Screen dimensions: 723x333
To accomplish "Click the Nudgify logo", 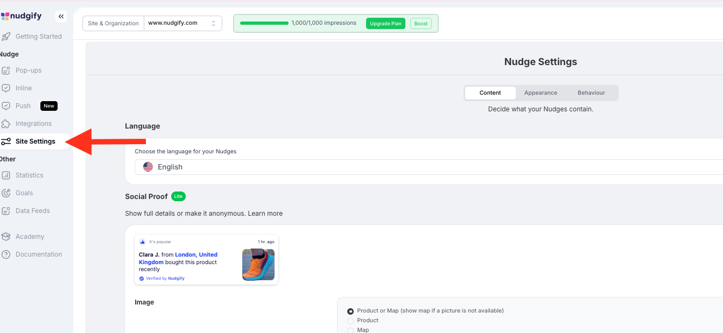I will 22,16.
